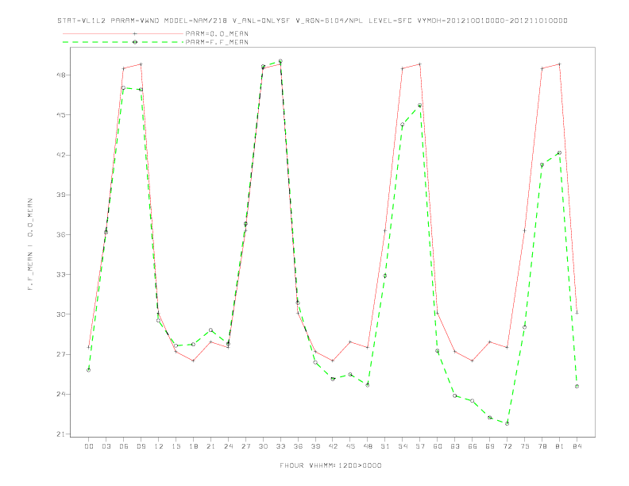This screenshot has width=629, height=486.
Task: Select y-axis tick label 30
Action: pyautogui.click(x=61, y=314)
